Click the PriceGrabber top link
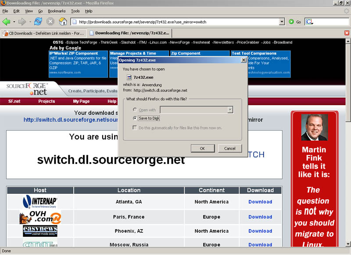351x255 pixels. pyautogui.click(x=249, y=42)
